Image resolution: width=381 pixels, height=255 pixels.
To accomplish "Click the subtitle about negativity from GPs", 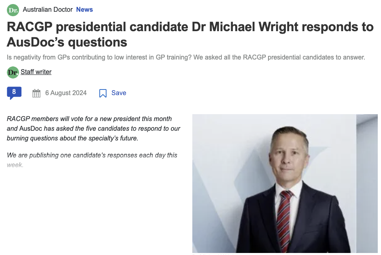I will [186, 57].
